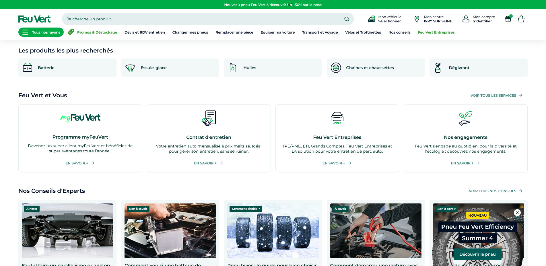The width and height of the screenshot is (546, 266).
Task: Click the À savoir article tag
Action: click(x=340, y=209)
